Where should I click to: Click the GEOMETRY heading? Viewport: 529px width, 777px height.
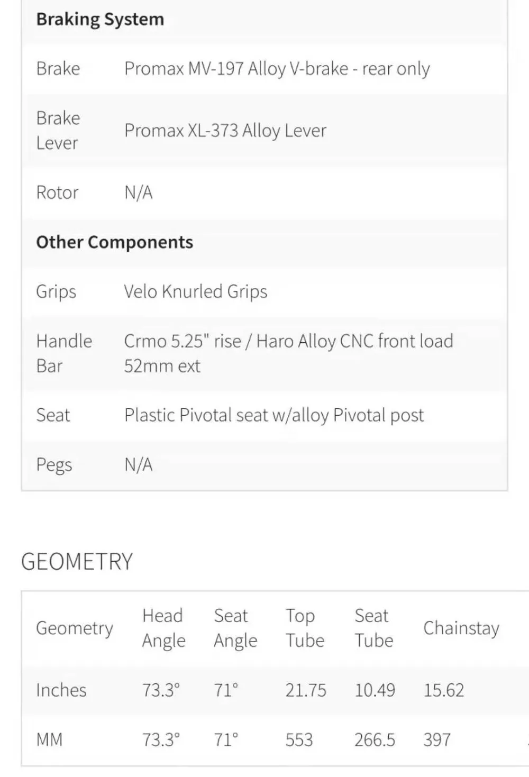click(77, 561)
